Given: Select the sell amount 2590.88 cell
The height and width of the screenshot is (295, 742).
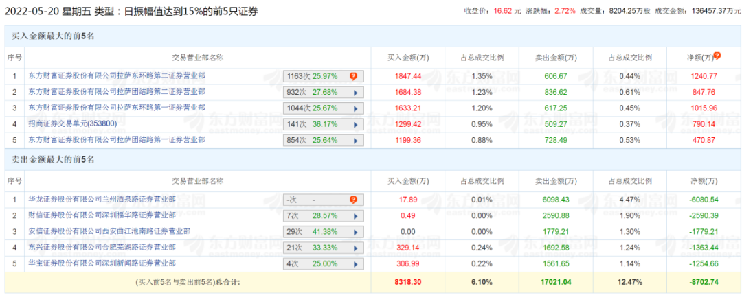Looking at the screenshot, I should coord(556,216).
